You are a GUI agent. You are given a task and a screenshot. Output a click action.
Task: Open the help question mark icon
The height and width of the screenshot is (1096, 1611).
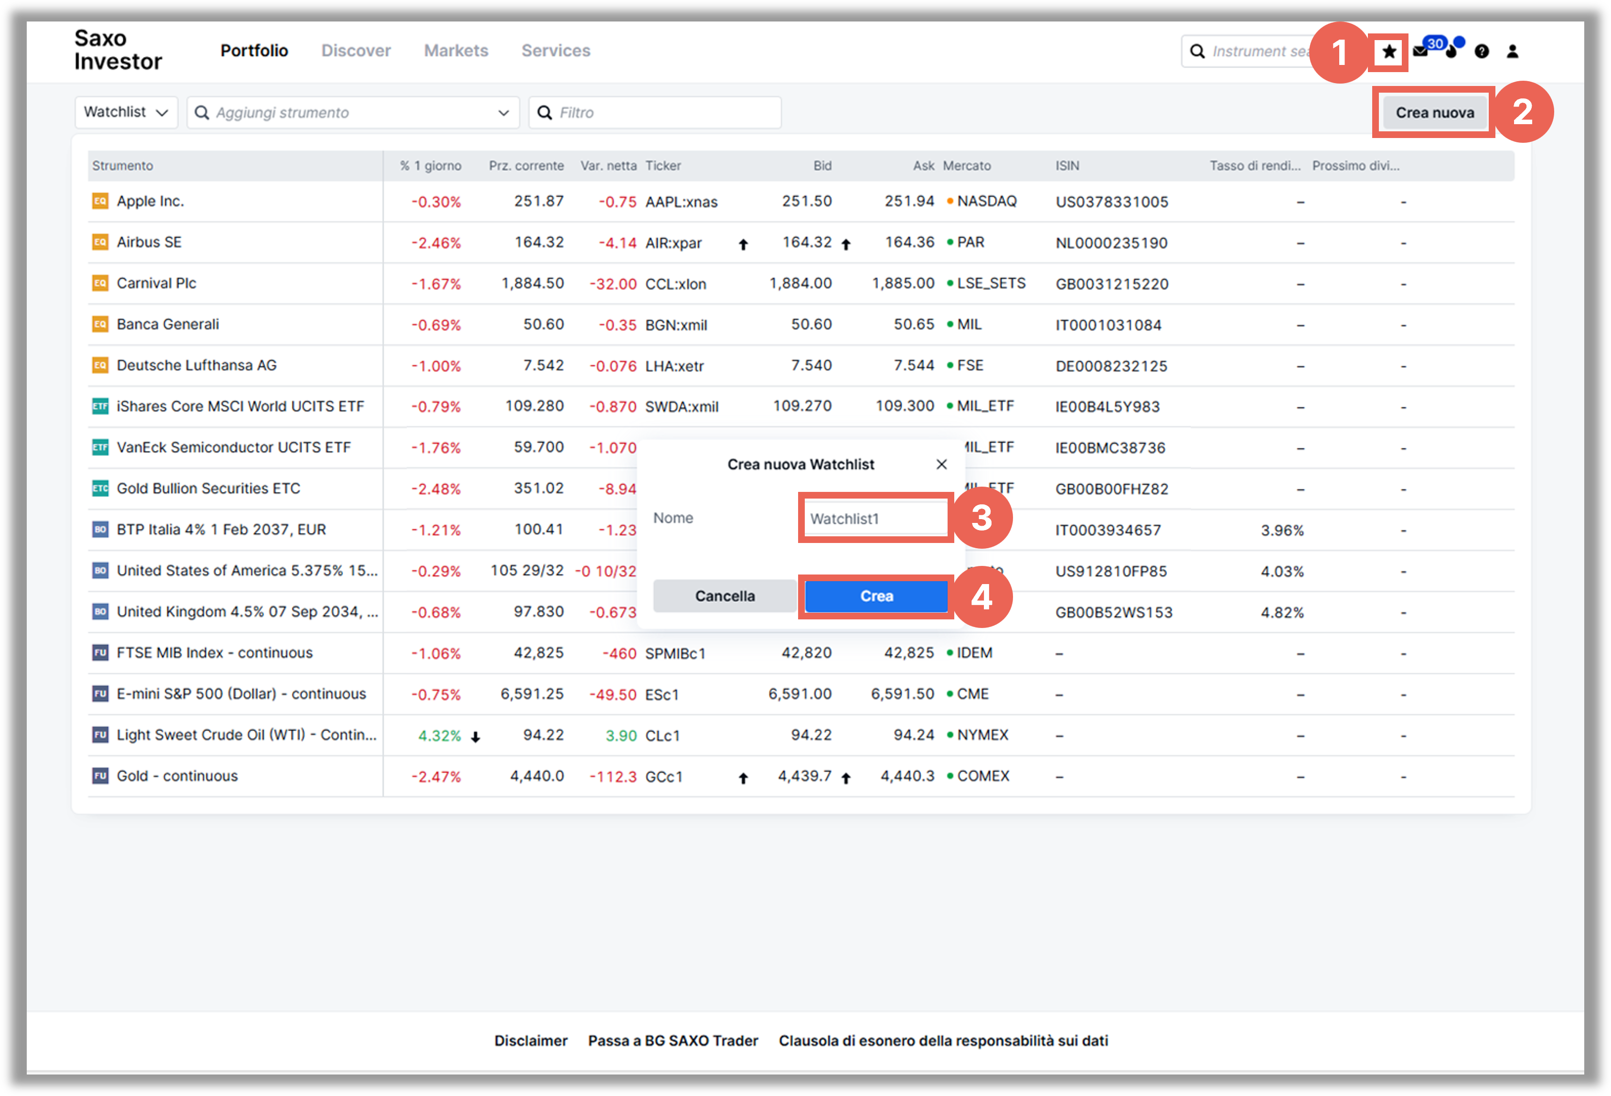pyautogui.click(x=1482, y=51)
